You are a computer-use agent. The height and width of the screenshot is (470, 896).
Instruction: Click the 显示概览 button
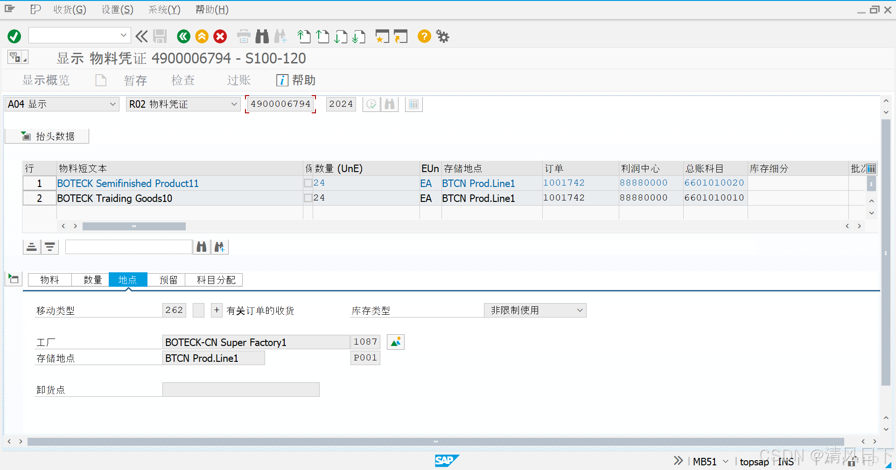46,80
